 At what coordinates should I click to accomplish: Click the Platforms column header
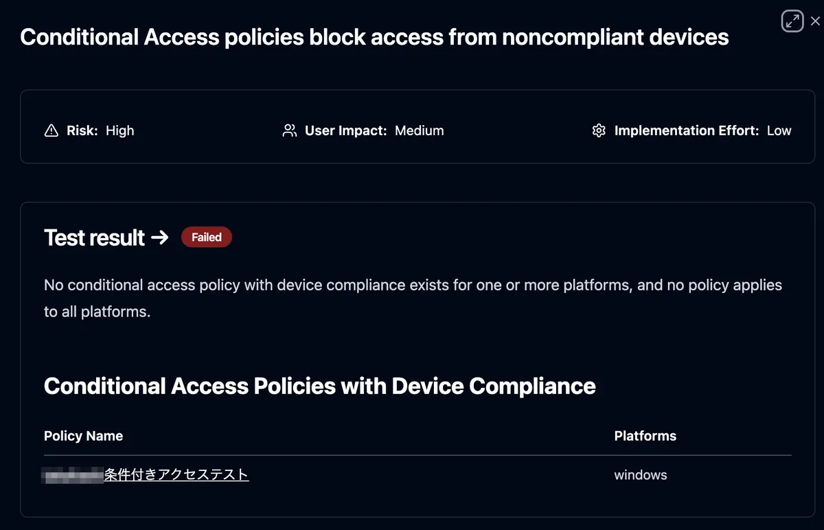click(645, 436)
